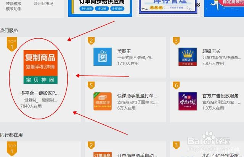244x157 pixels.
Task: Open the 订单同步给供应商 banner
Action: coord(100,8)
